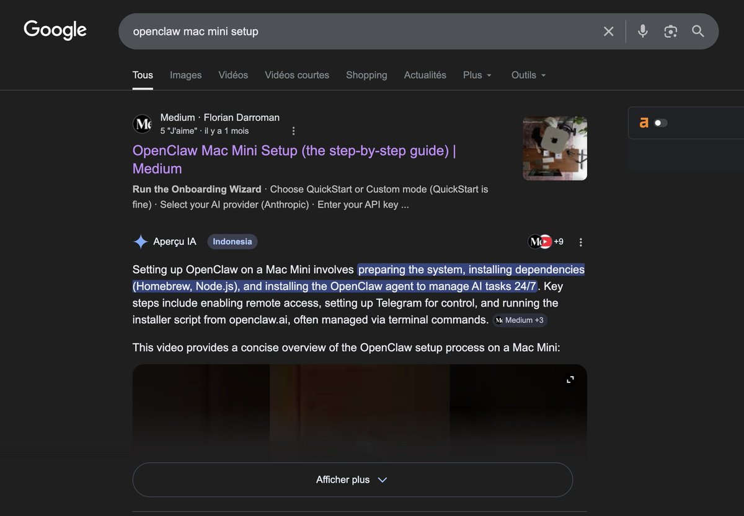Expand the Plus dropdown menu
The width and height of the screenshot is (744, 516).
tap(477, 75)
